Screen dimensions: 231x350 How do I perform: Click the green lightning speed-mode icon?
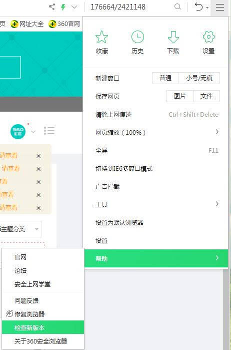coord(63,7)
